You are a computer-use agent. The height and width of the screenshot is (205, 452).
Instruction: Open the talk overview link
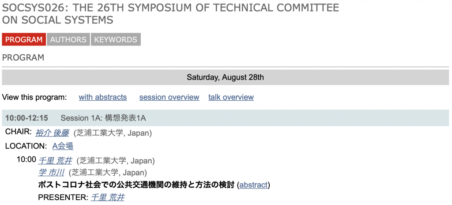click(231, 97)
